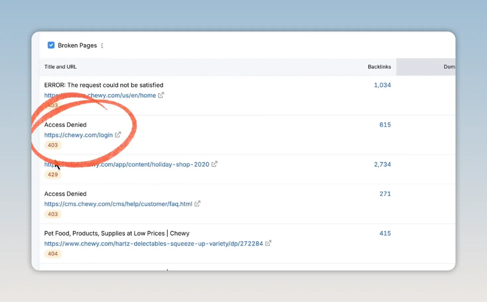Sort by the Backlinks column header
The image size is (487, 302).
pos(379,67)
